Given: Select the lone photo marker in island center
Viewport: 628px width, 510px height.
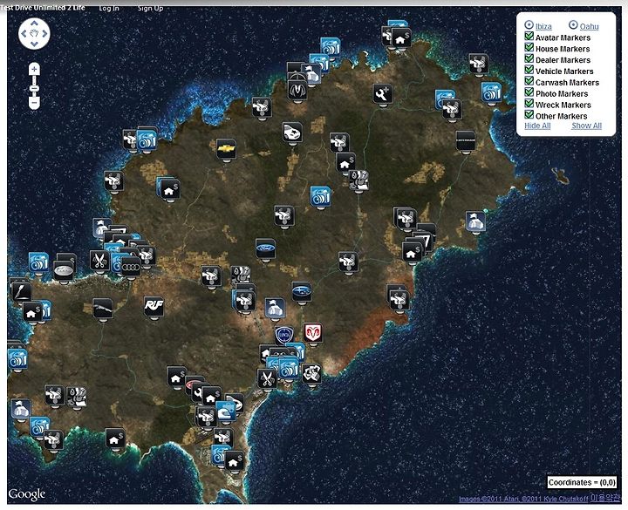Looking at the screenshot, I should click(320, 196).
